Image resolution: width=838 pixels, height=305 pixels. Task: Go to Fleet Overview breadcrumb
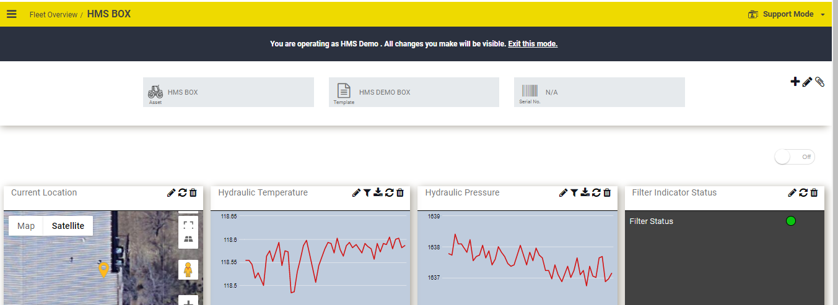(x=53, y=14)
